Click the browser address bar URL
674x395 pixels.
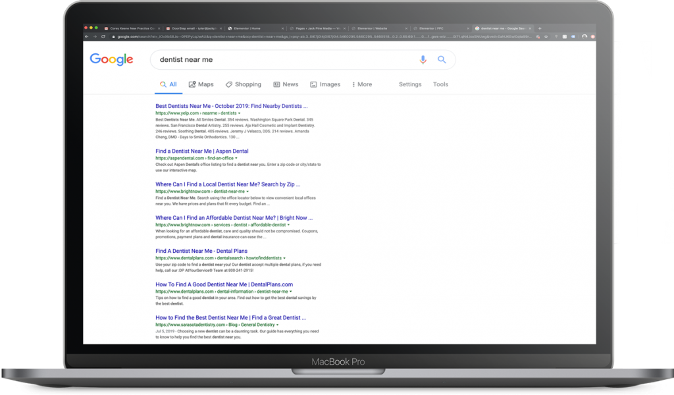(324, 36)
